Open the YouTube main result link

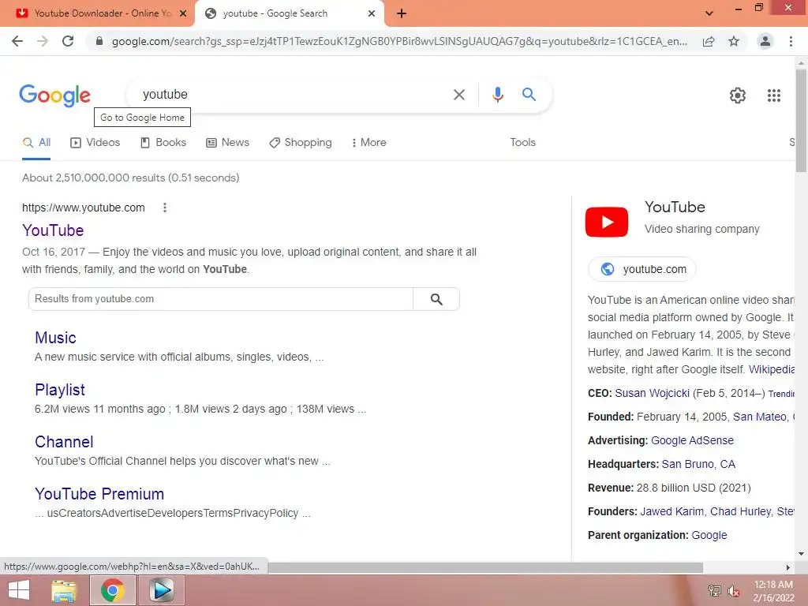(x=53, y=230)
